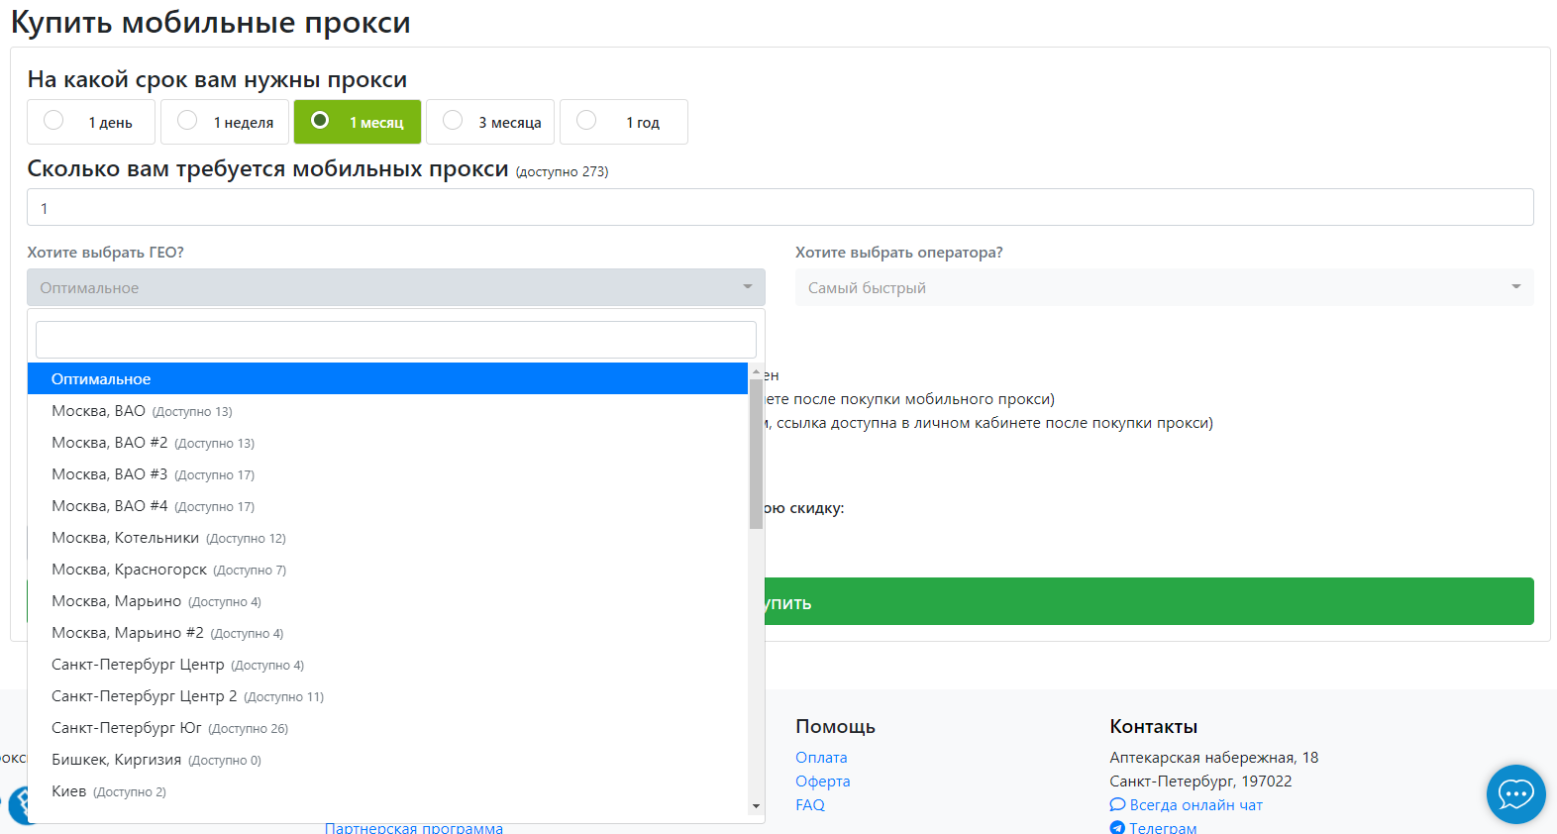Viewport: 1557px width, 834px height.
Task: Open Всегда онлайн чат link
Action: [x=1187, y=804]
